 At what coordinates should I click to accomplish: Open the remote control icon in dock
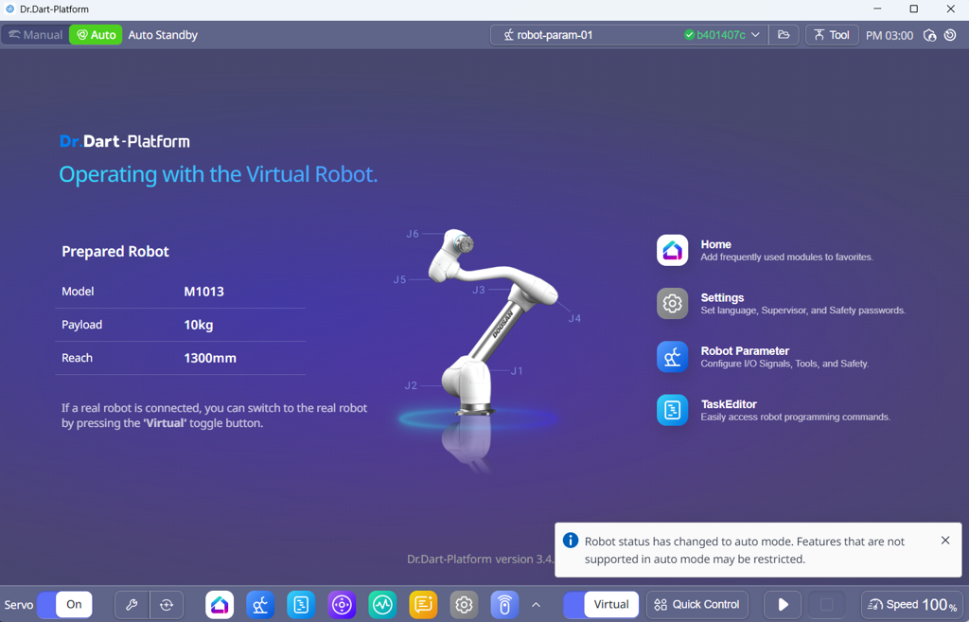coord(504,604)
